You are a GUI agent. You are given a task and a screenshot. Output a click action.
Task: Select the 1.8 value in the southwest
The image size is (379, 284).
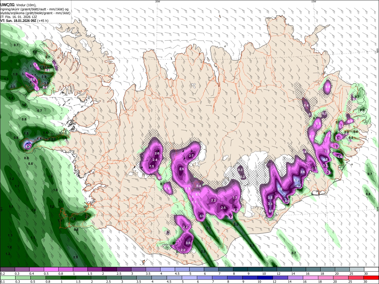[73, 219]
